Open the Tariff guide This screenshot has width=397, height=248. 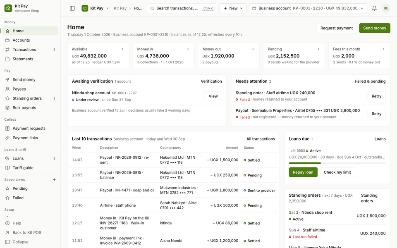click(x=30, y=168)
